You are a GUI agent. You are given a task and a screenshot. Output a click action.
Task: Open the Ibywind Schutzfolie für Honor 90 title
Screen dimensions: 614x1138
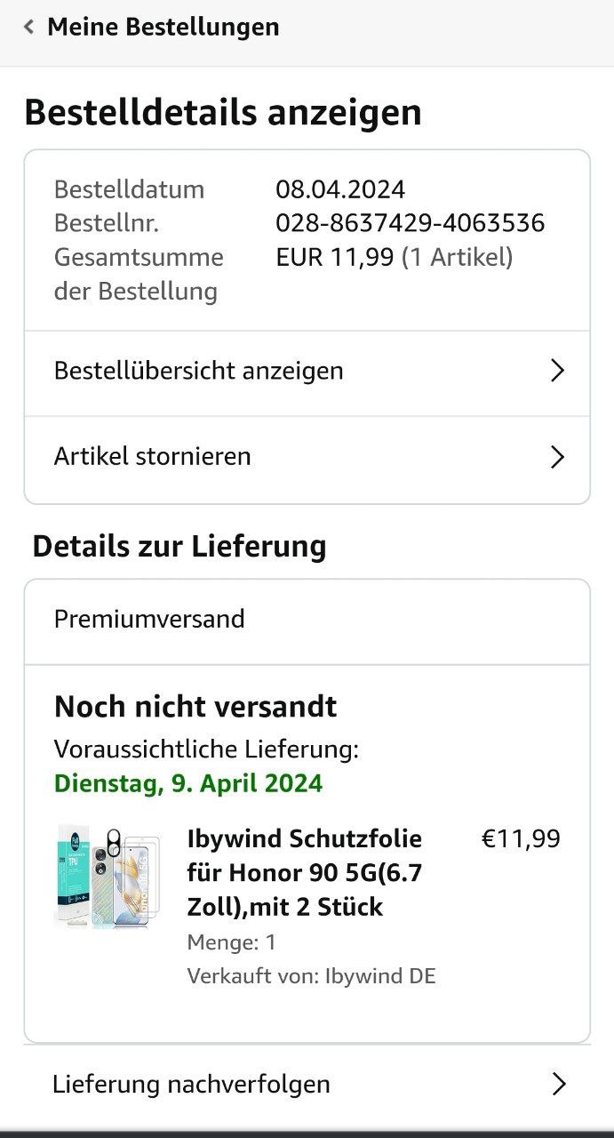[305, 873]
